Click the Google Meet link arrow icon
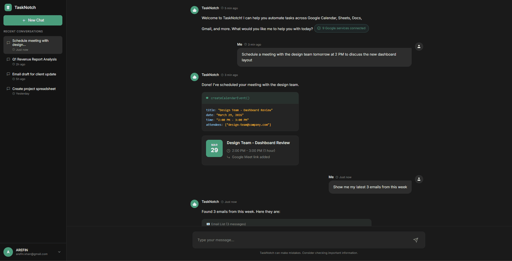512x261 pixels. point(228,157)
